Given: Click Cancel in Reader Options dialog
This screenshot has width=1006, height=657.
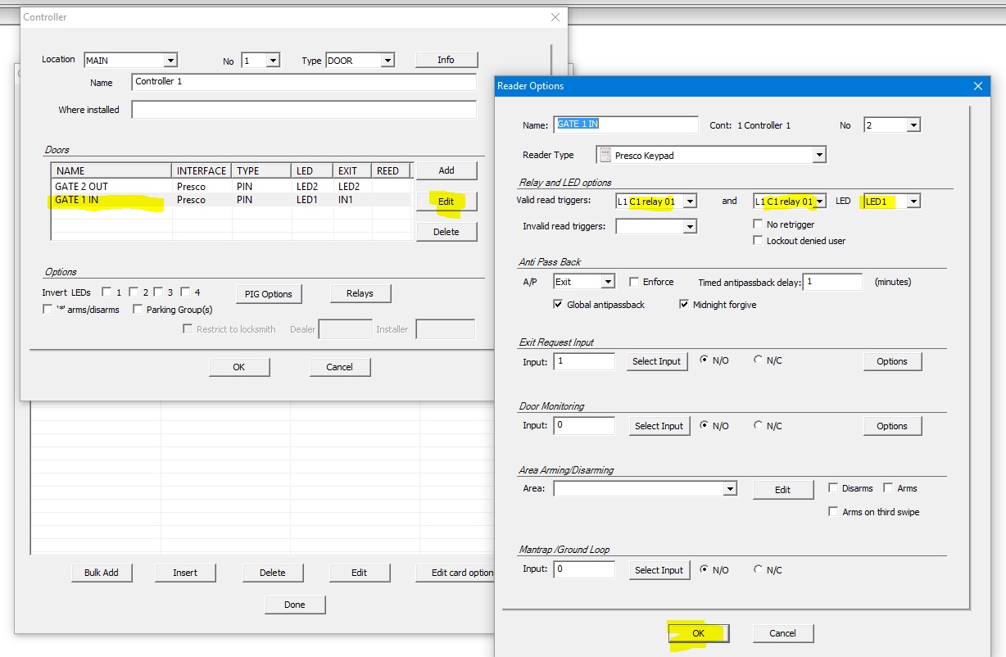Looking at the screenshot, I should tap(782, 633).
